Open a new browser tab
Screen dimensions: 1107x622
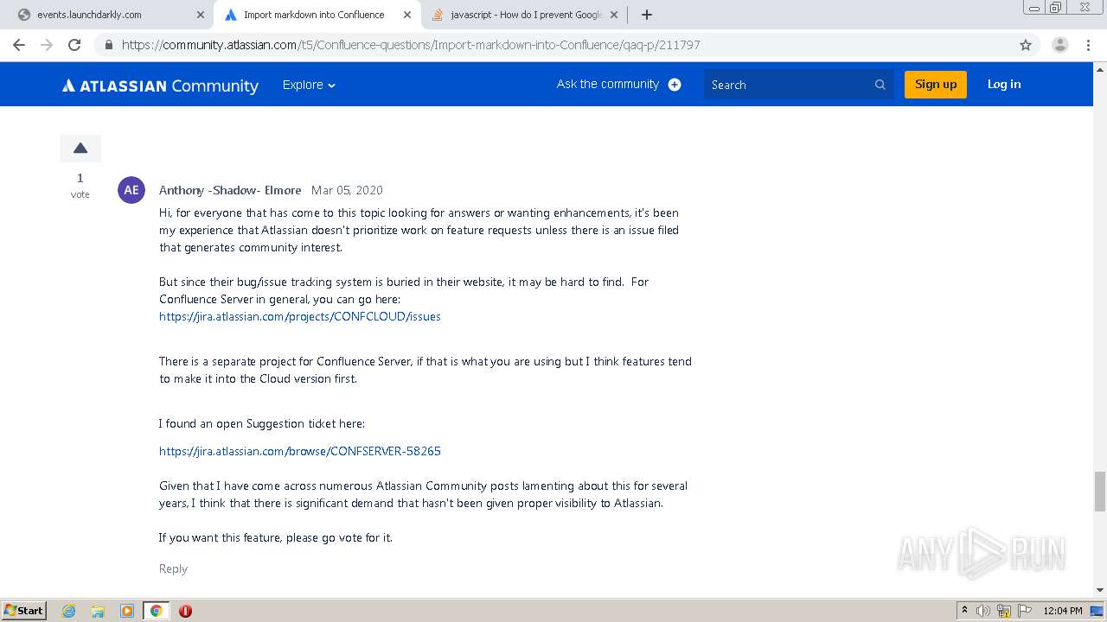pos(647,15)
